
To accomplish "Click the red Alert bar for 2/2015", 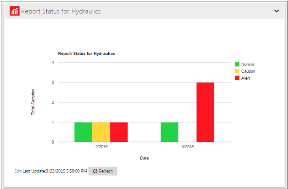I will click(x=119, y=132).
